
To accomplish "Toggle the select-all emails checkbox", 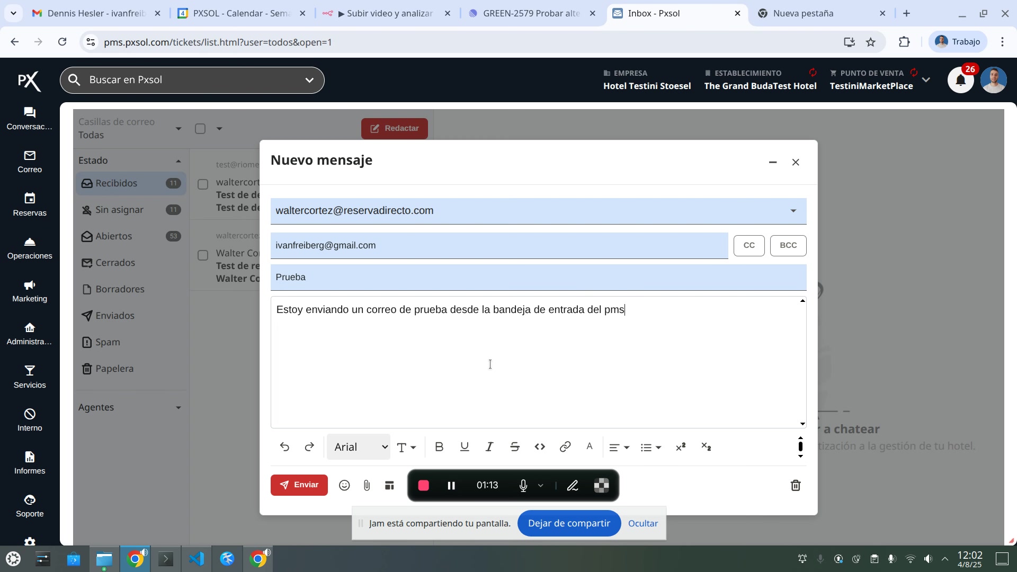I will (x=200, y=129).
